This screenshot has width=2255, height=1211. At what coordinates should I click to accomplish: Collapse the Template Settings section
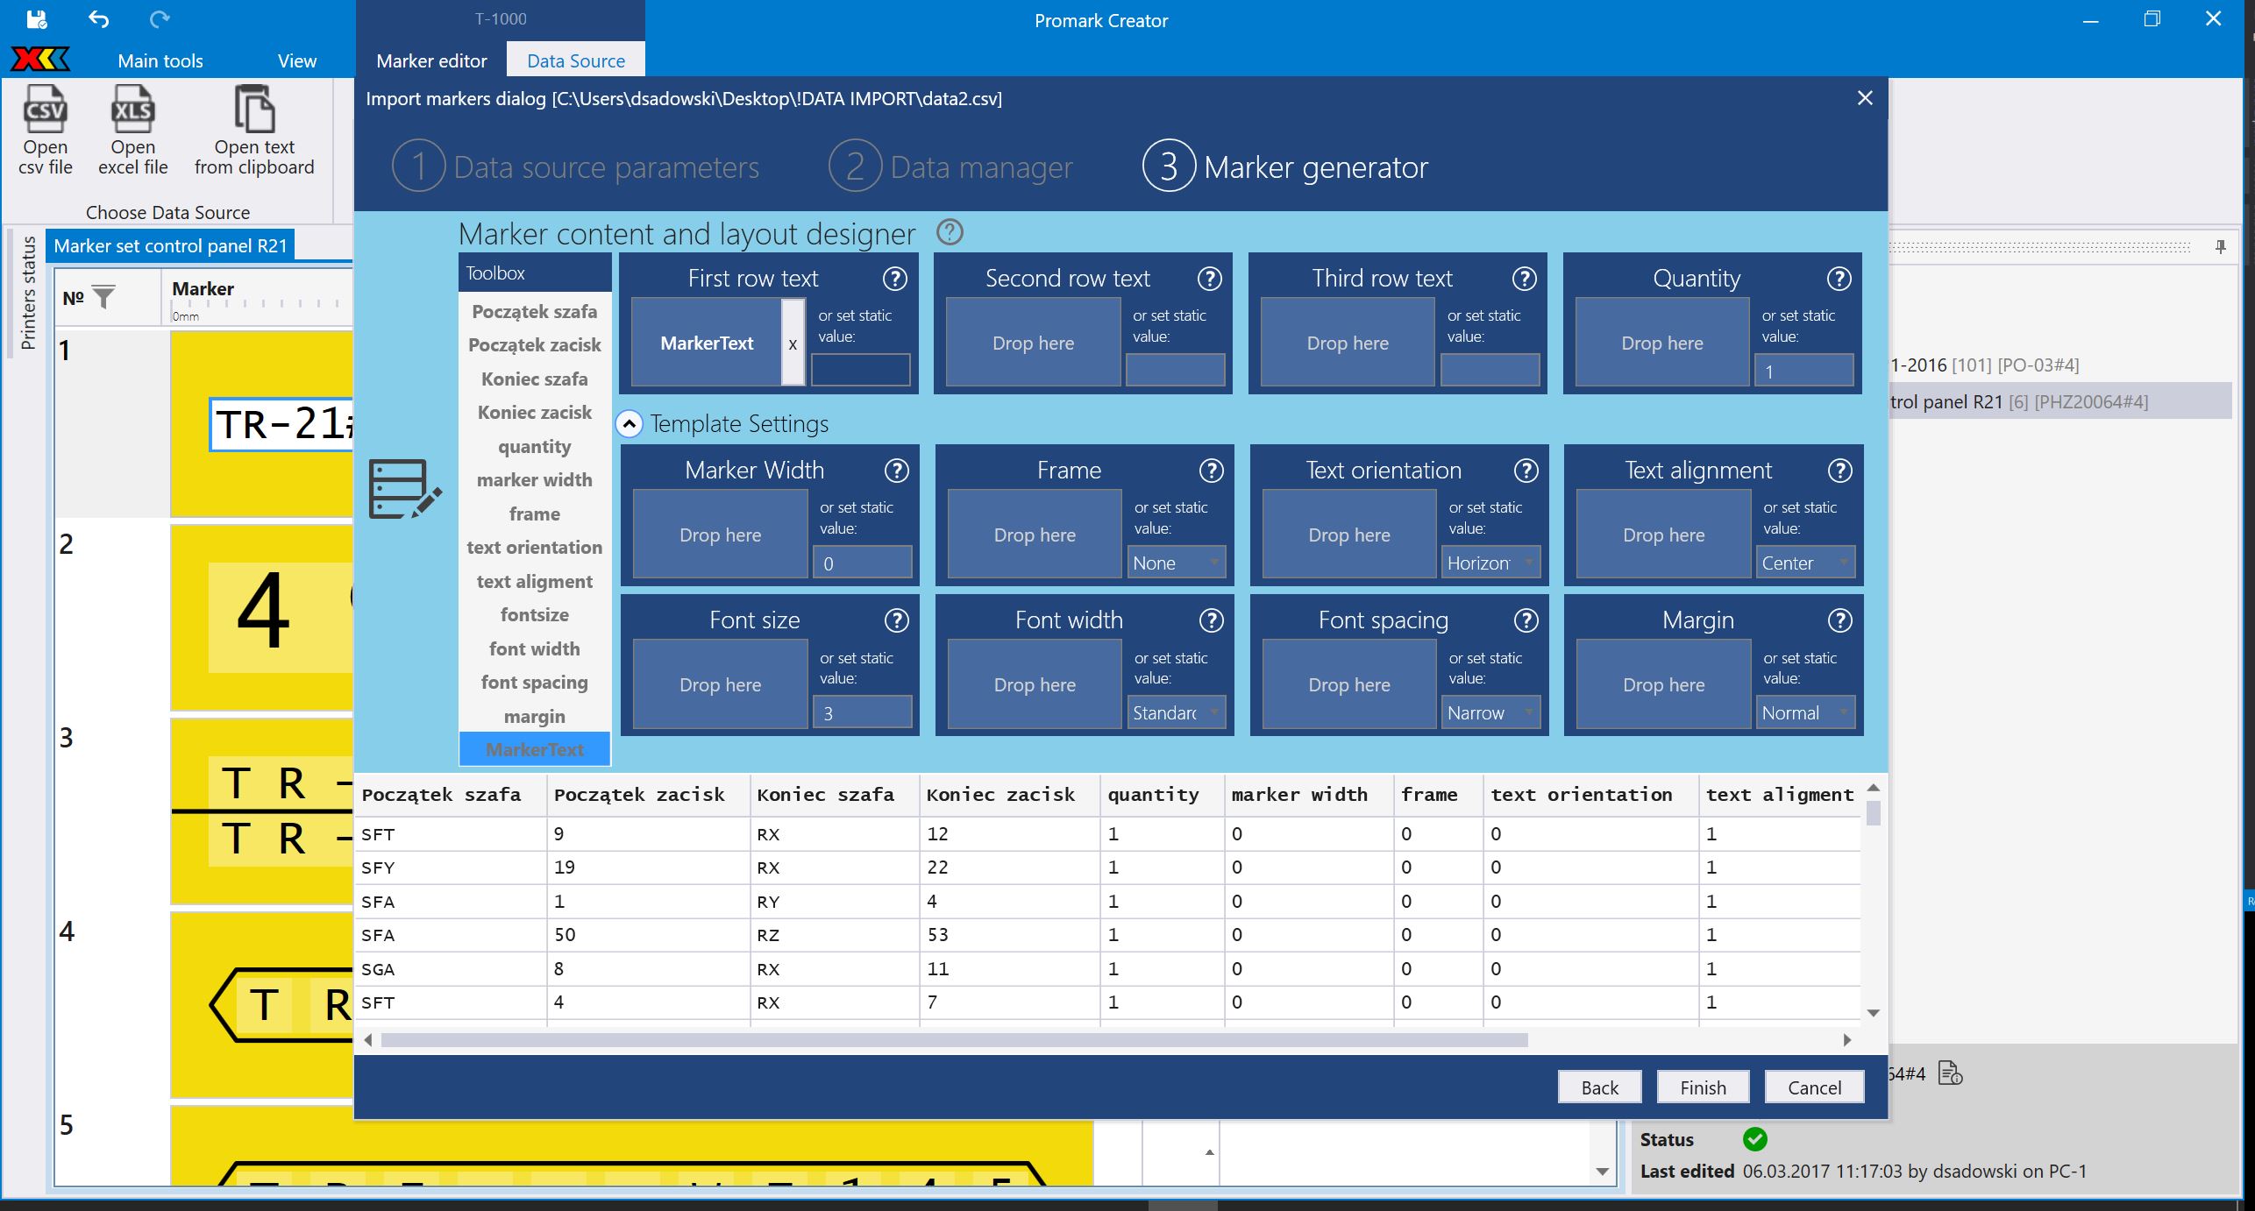point(629,424)
